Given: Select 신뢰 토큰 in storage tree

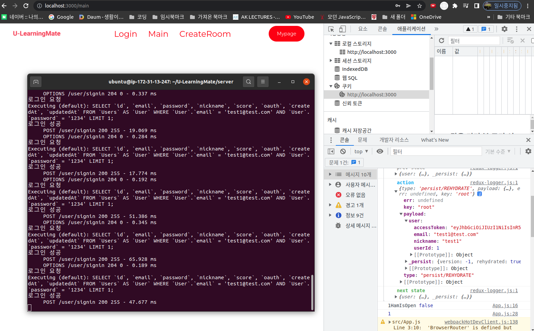Looking at the screenshot, I should point(352,103).
